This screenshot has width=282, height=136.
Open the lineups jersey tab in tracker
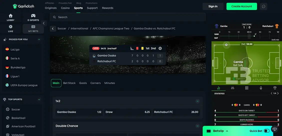[275, 88]
